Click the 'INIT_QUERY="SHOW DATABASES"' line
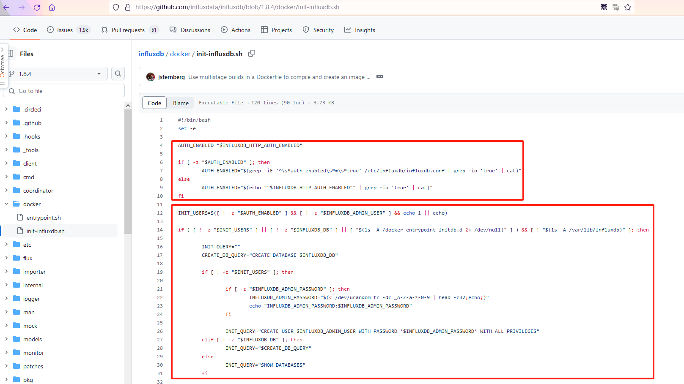The width and height of the screenshot is (684, 384). [x=265, y=365]
